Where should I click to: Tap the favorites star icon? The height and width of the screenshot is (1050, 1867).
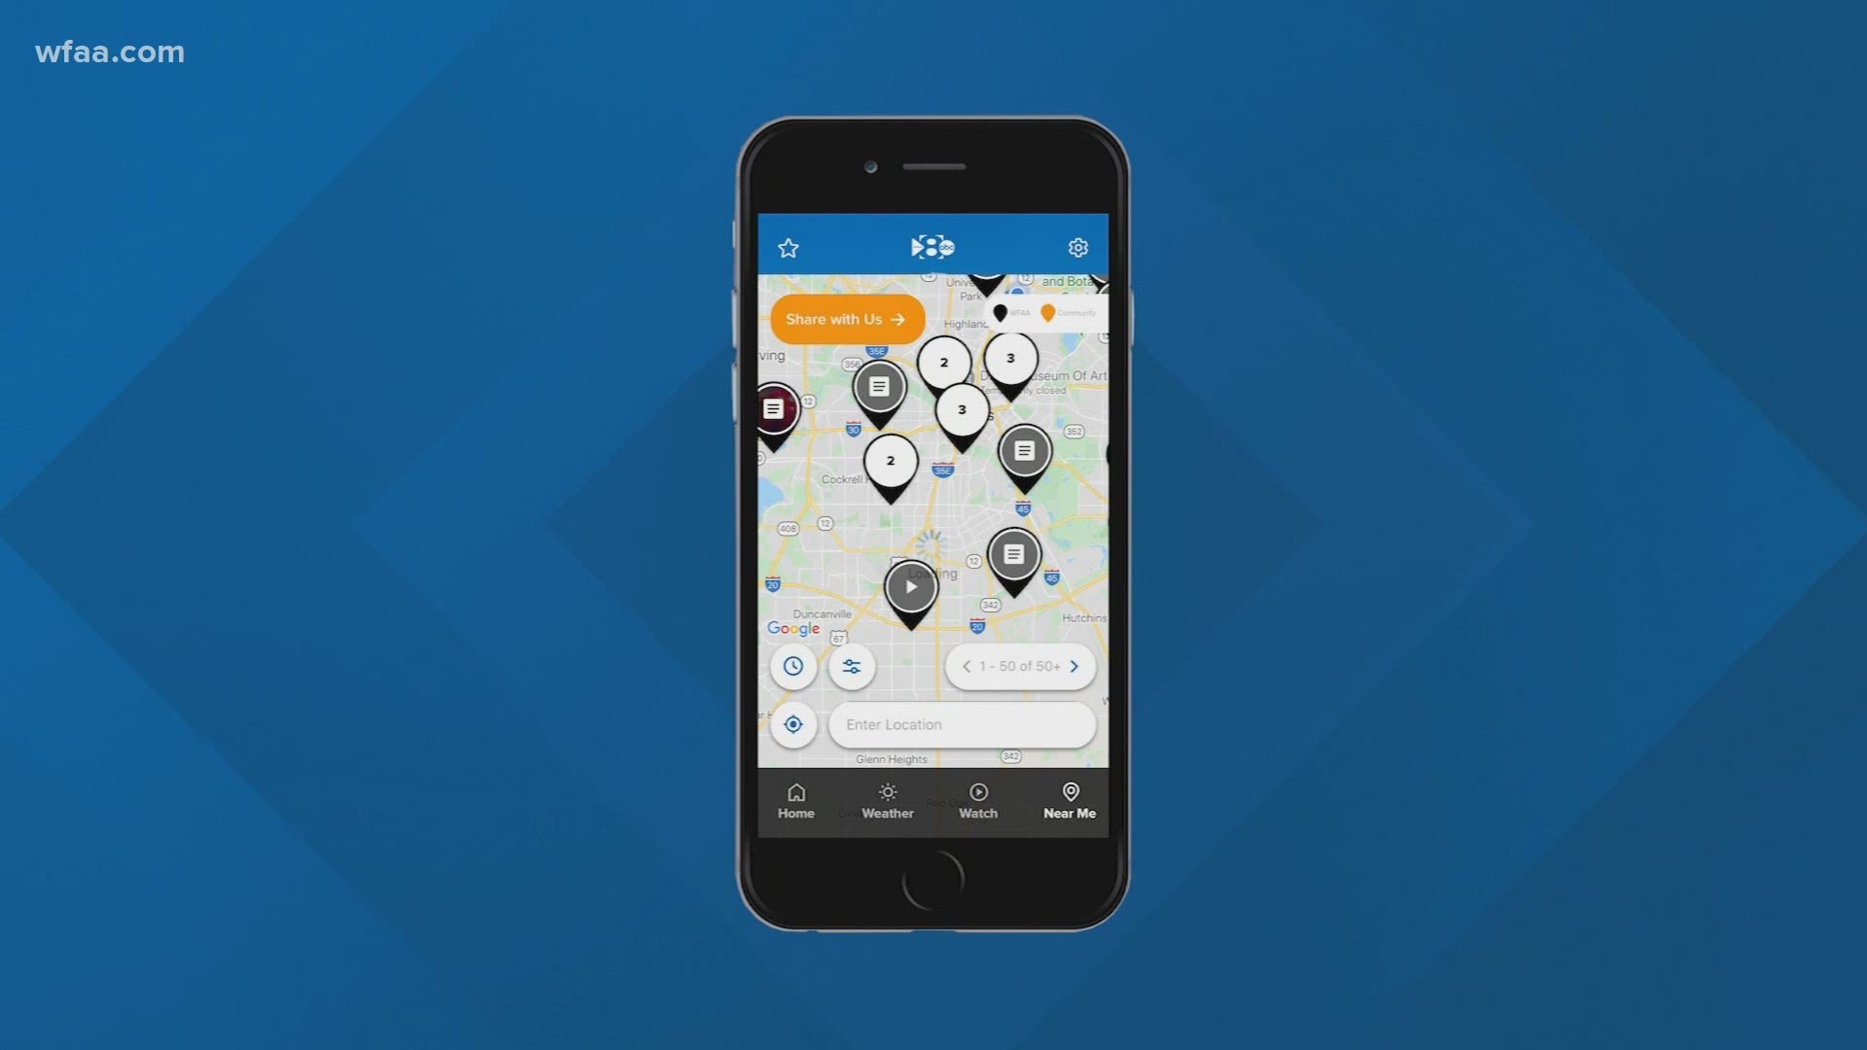point(789,248)
